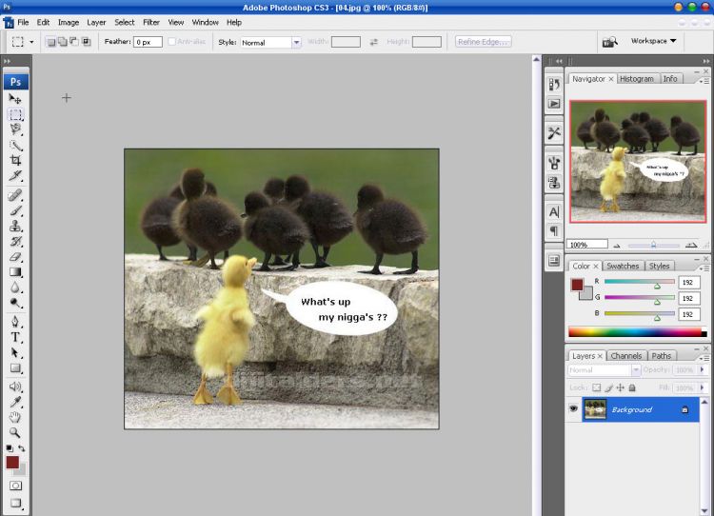Image resolution: width=714 pixels, height=516 pixels.
Task: Select the Blur tool
Action: coord(15,288)
